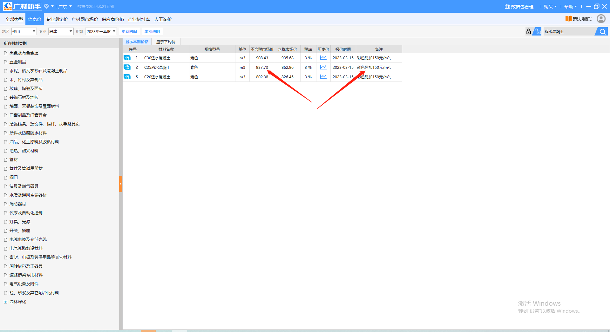Select 玻璃、陶瓷及面砖 category
The height and width of the screenshot is (332, 610).
(26, 88)
